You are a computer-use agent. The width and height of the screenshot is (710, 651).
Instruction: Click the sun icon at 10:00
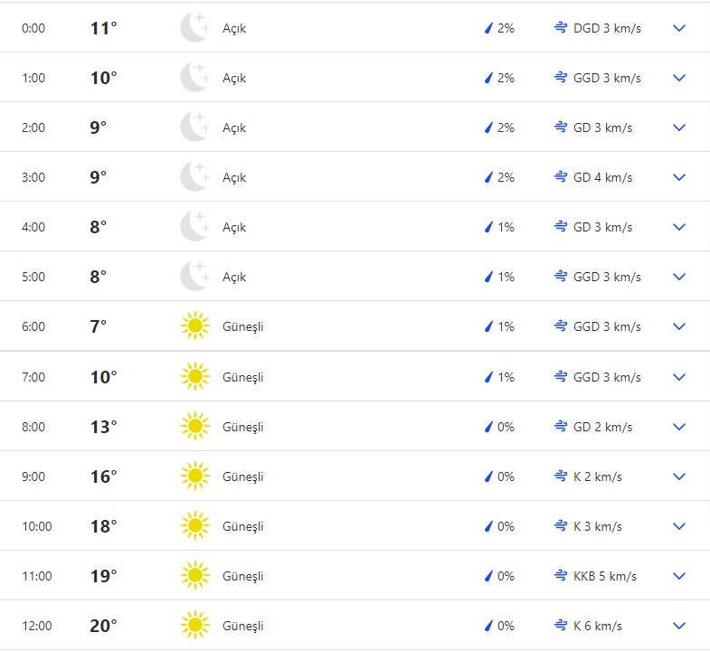click(x=194, y=526)
